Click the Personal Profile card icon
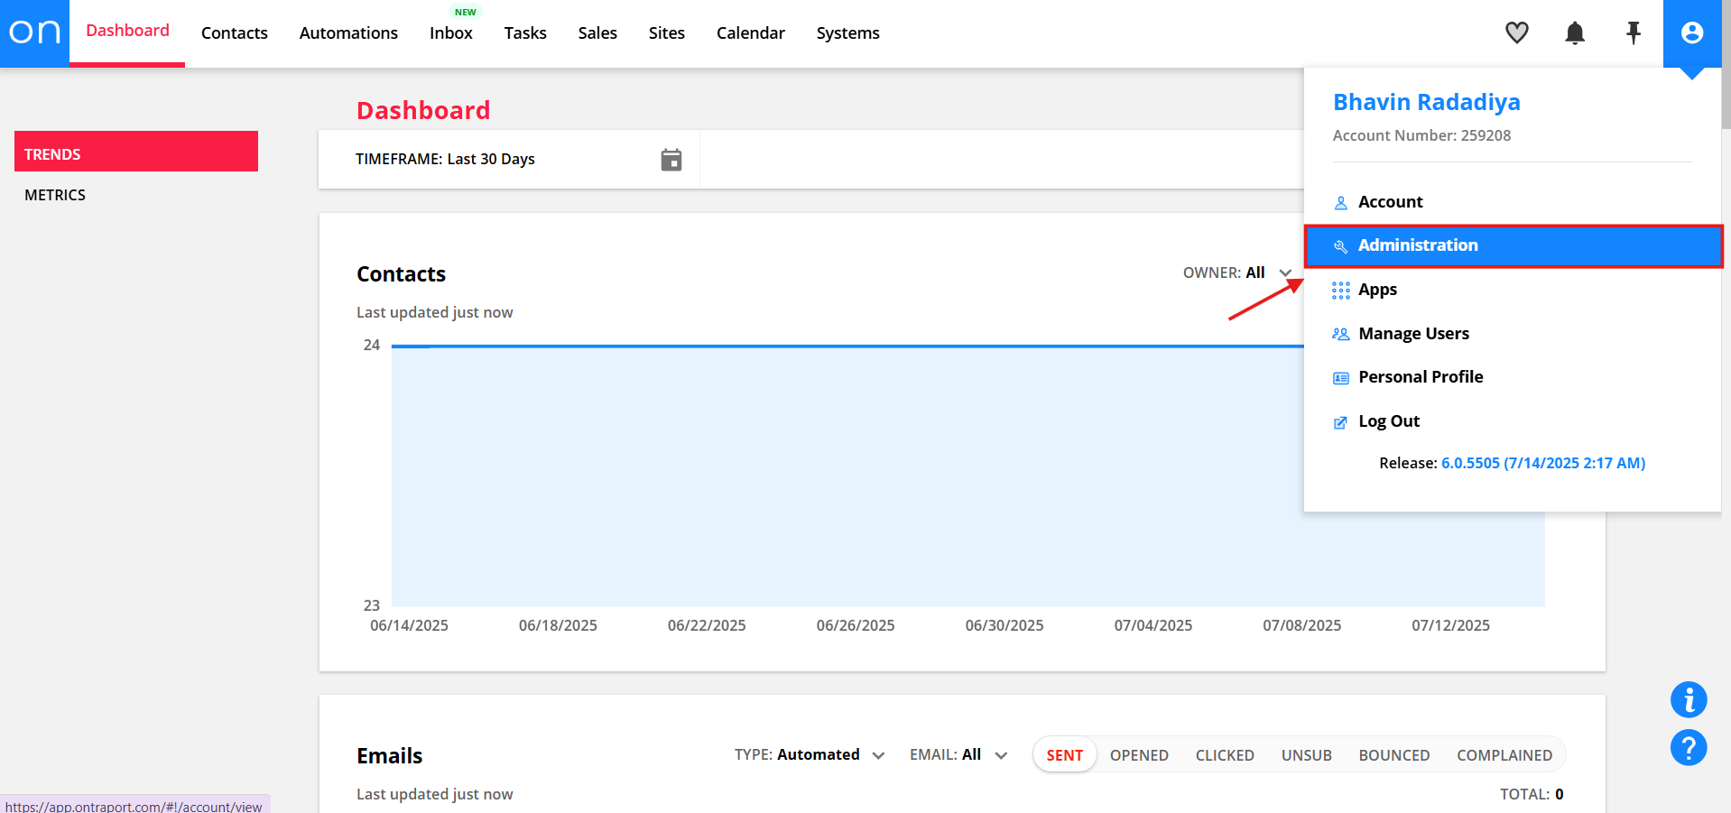The width and height of the screenshot is (1731, 813). (x=1341, y=378)
